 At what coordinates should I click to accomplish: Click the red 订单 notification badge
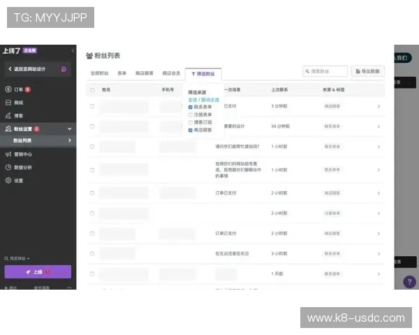pos(28,89)
